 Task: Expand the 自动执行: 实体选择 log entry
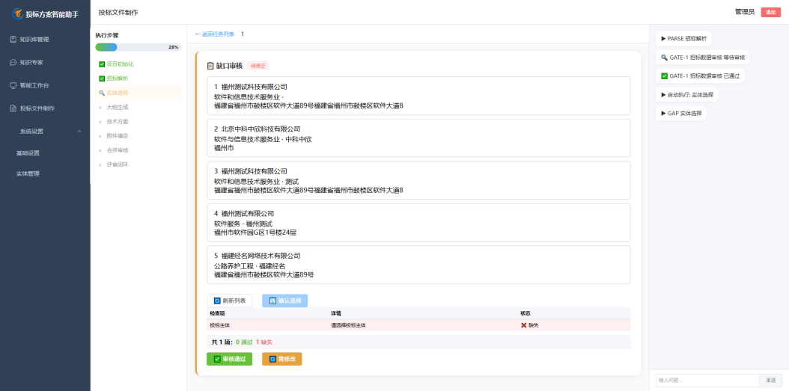point(687,94)
